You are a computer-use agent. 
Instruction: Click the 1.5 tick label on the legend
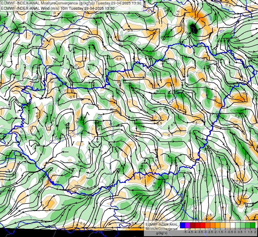click(250, 232)
